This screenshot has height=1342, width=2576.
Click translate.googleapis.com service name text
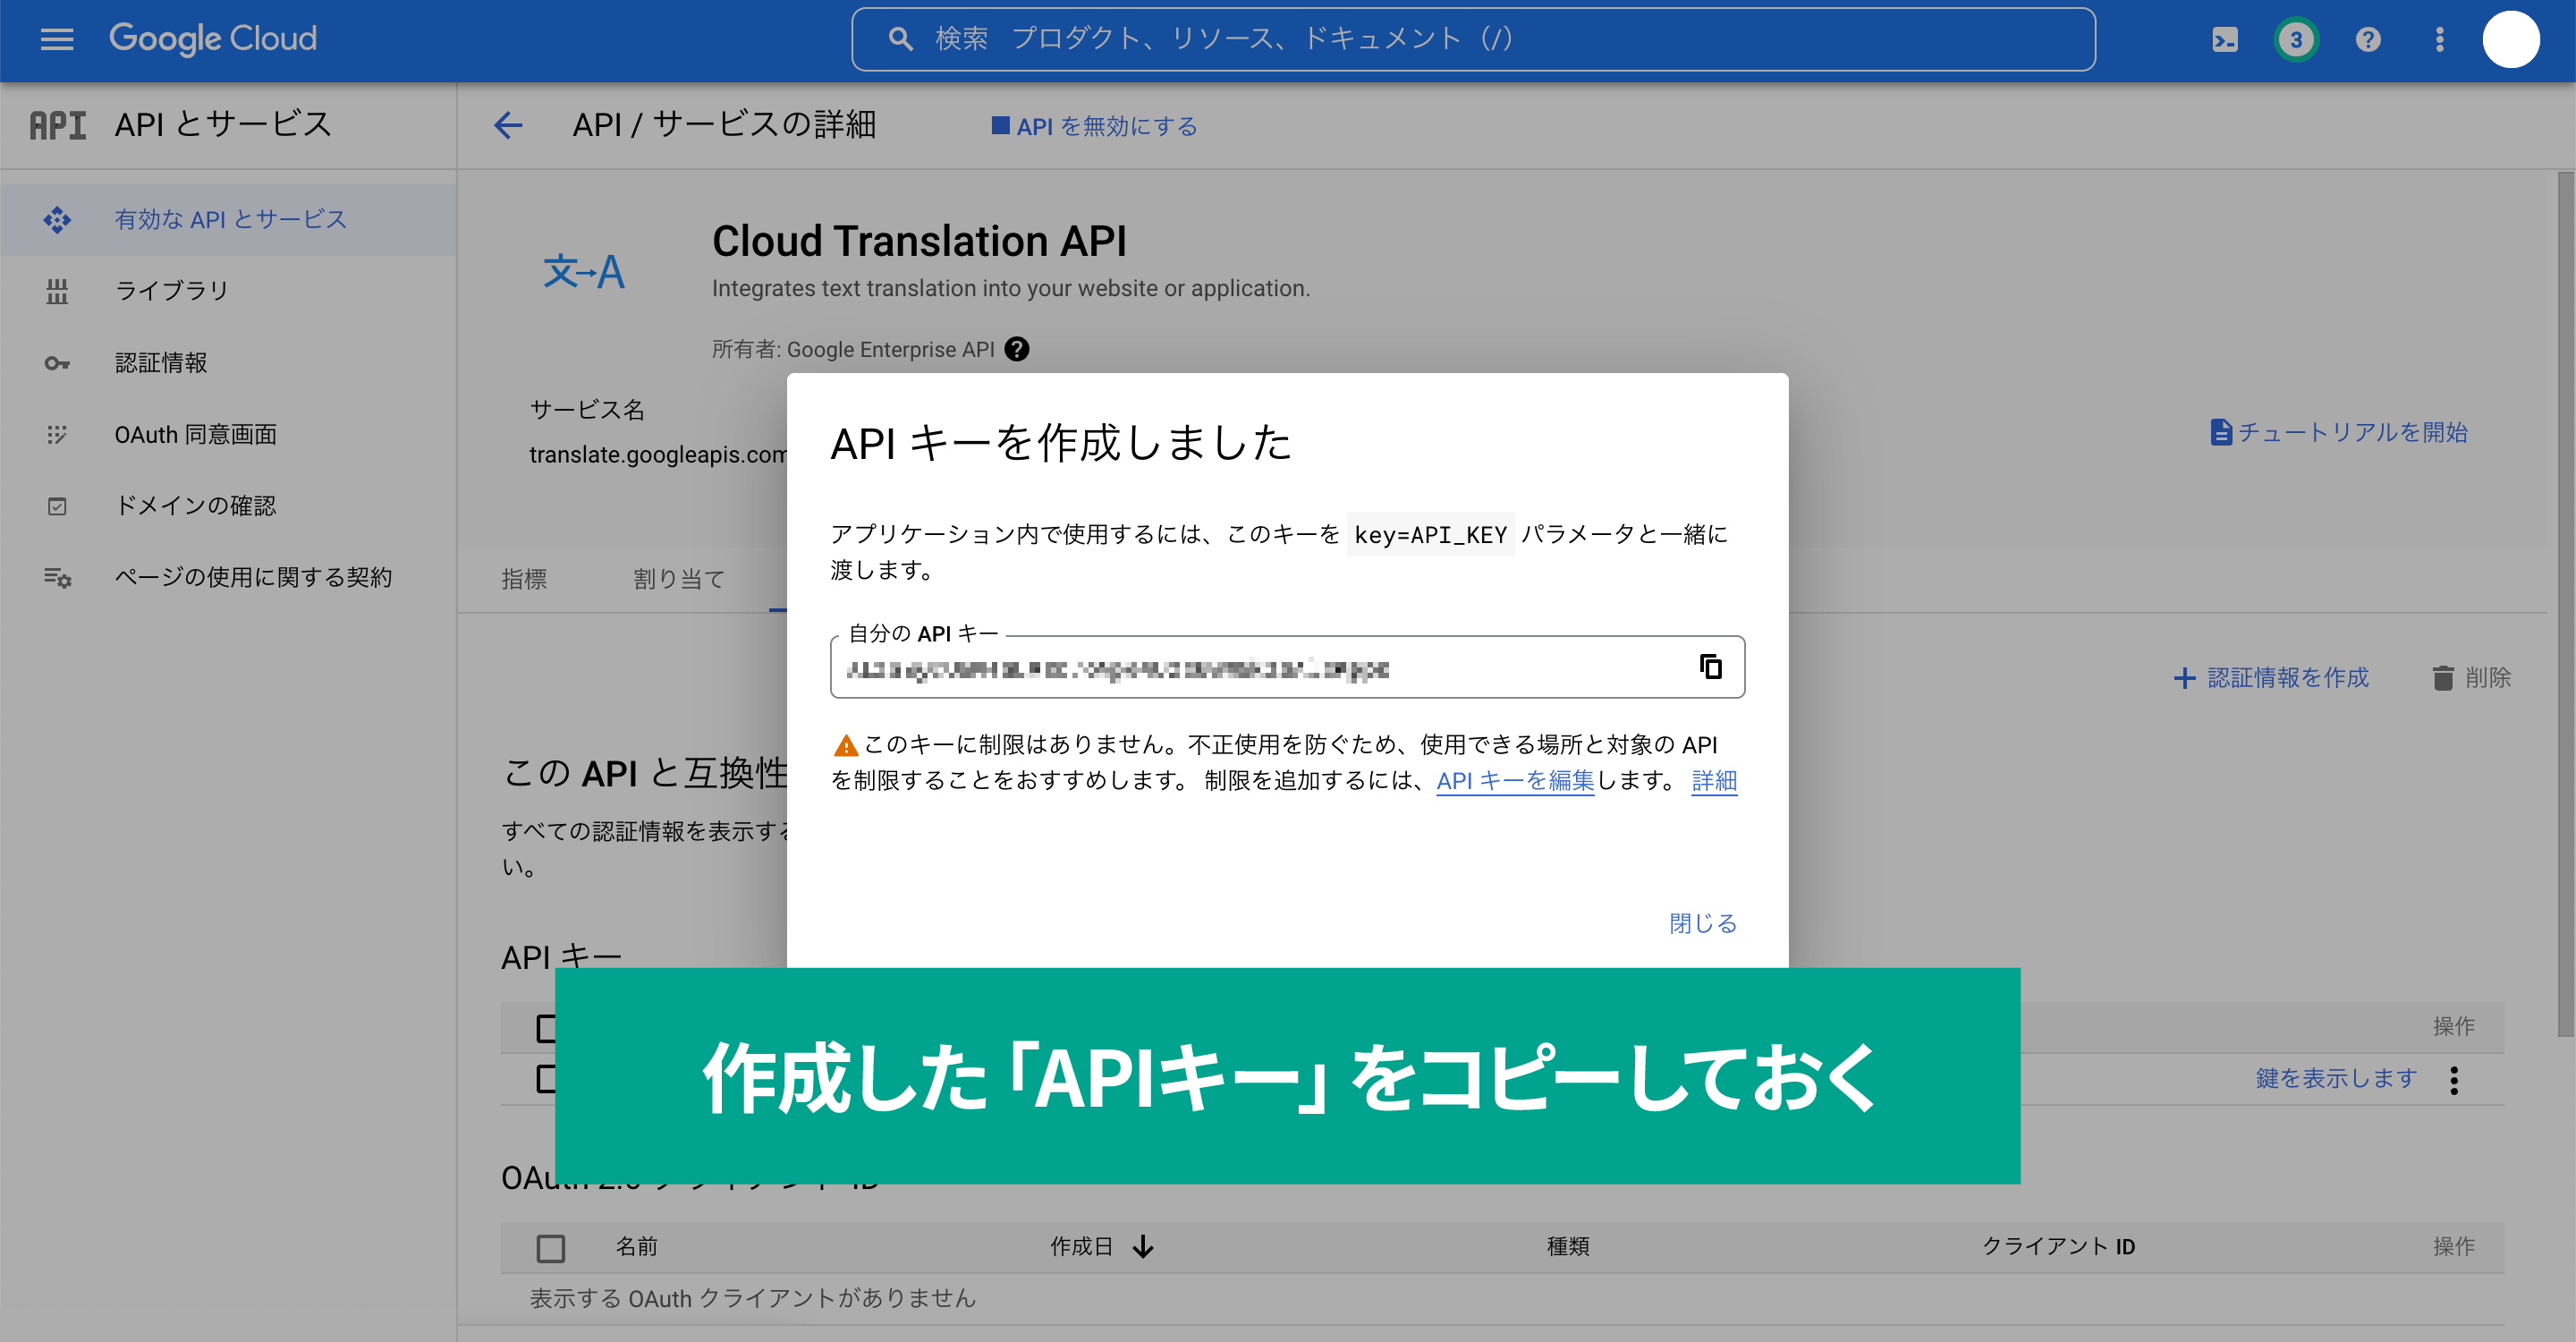tap(658, 454)
